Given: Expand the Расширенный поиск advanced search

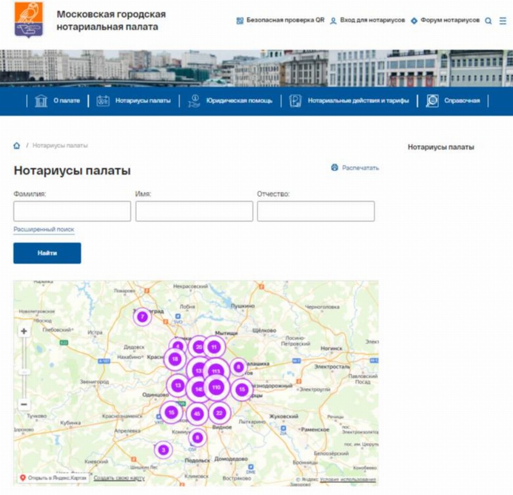Looking at the screenshot, I should 44,230.
